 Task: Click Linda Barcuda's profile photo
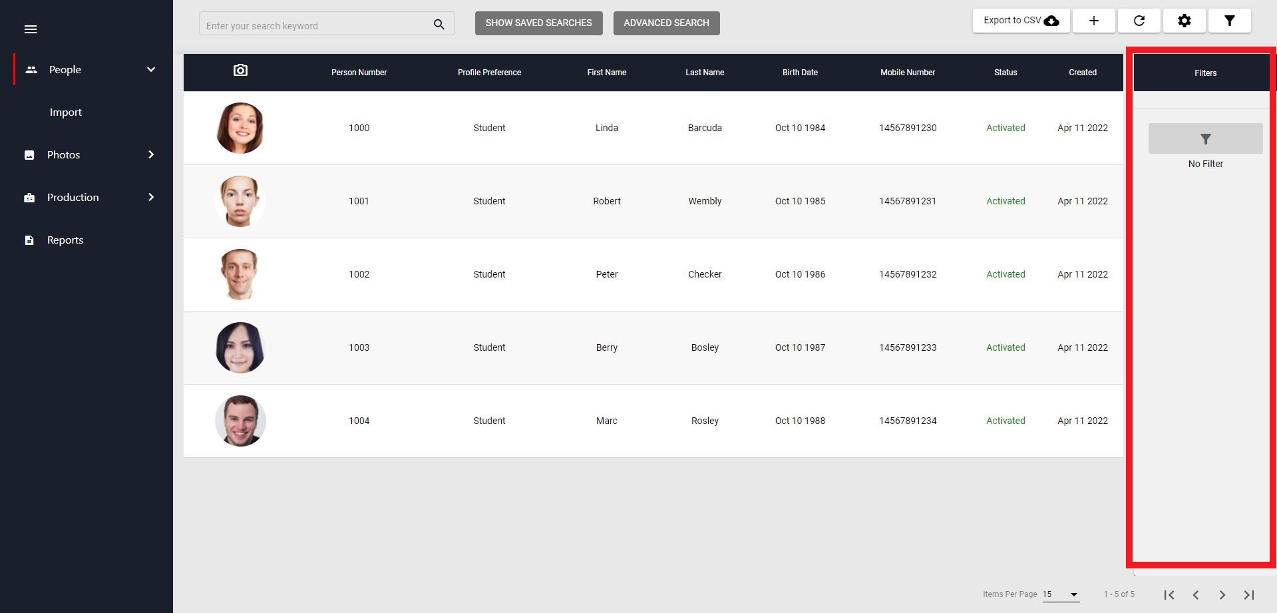(x=240, y=128)
